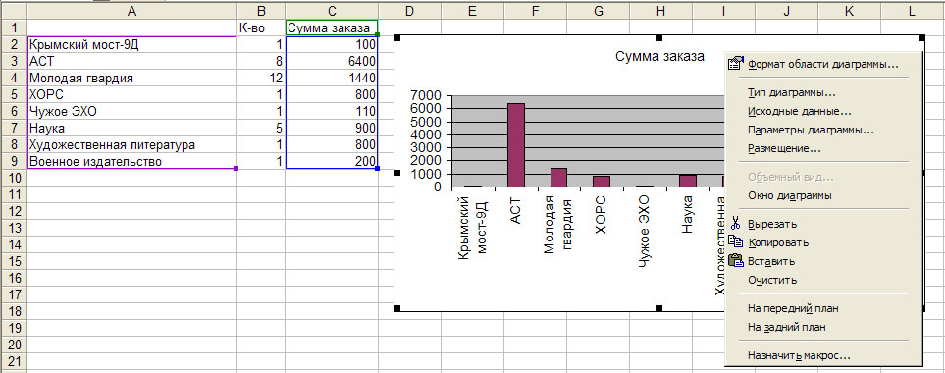Click the Наука bar in chart
The height and width of the screenshot is (373, 945).
pos(688,181)
